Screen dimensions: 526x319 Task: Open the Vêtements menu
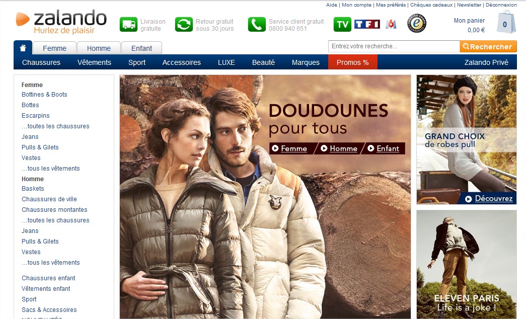coord(94,62)
